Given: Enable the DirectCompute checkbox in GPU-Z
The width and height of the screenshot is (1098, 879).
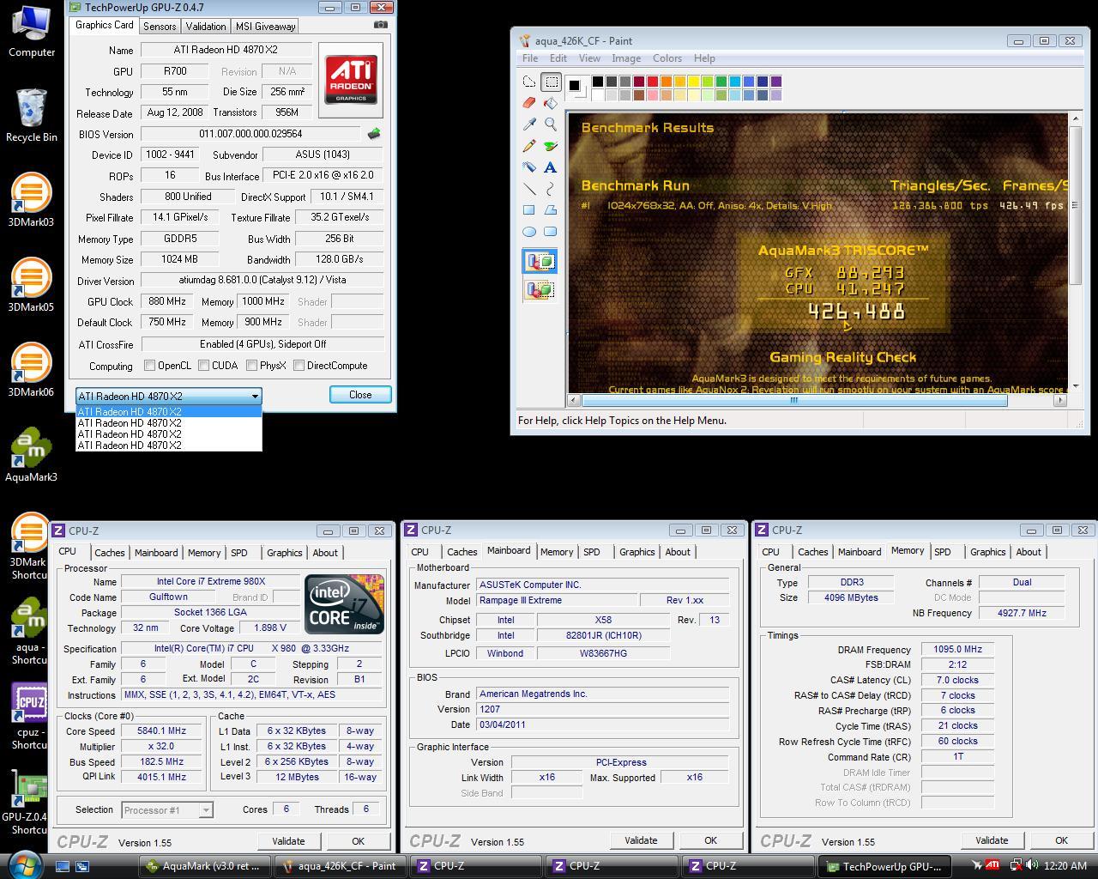Looking at the screenshot, I should (299, 366).
